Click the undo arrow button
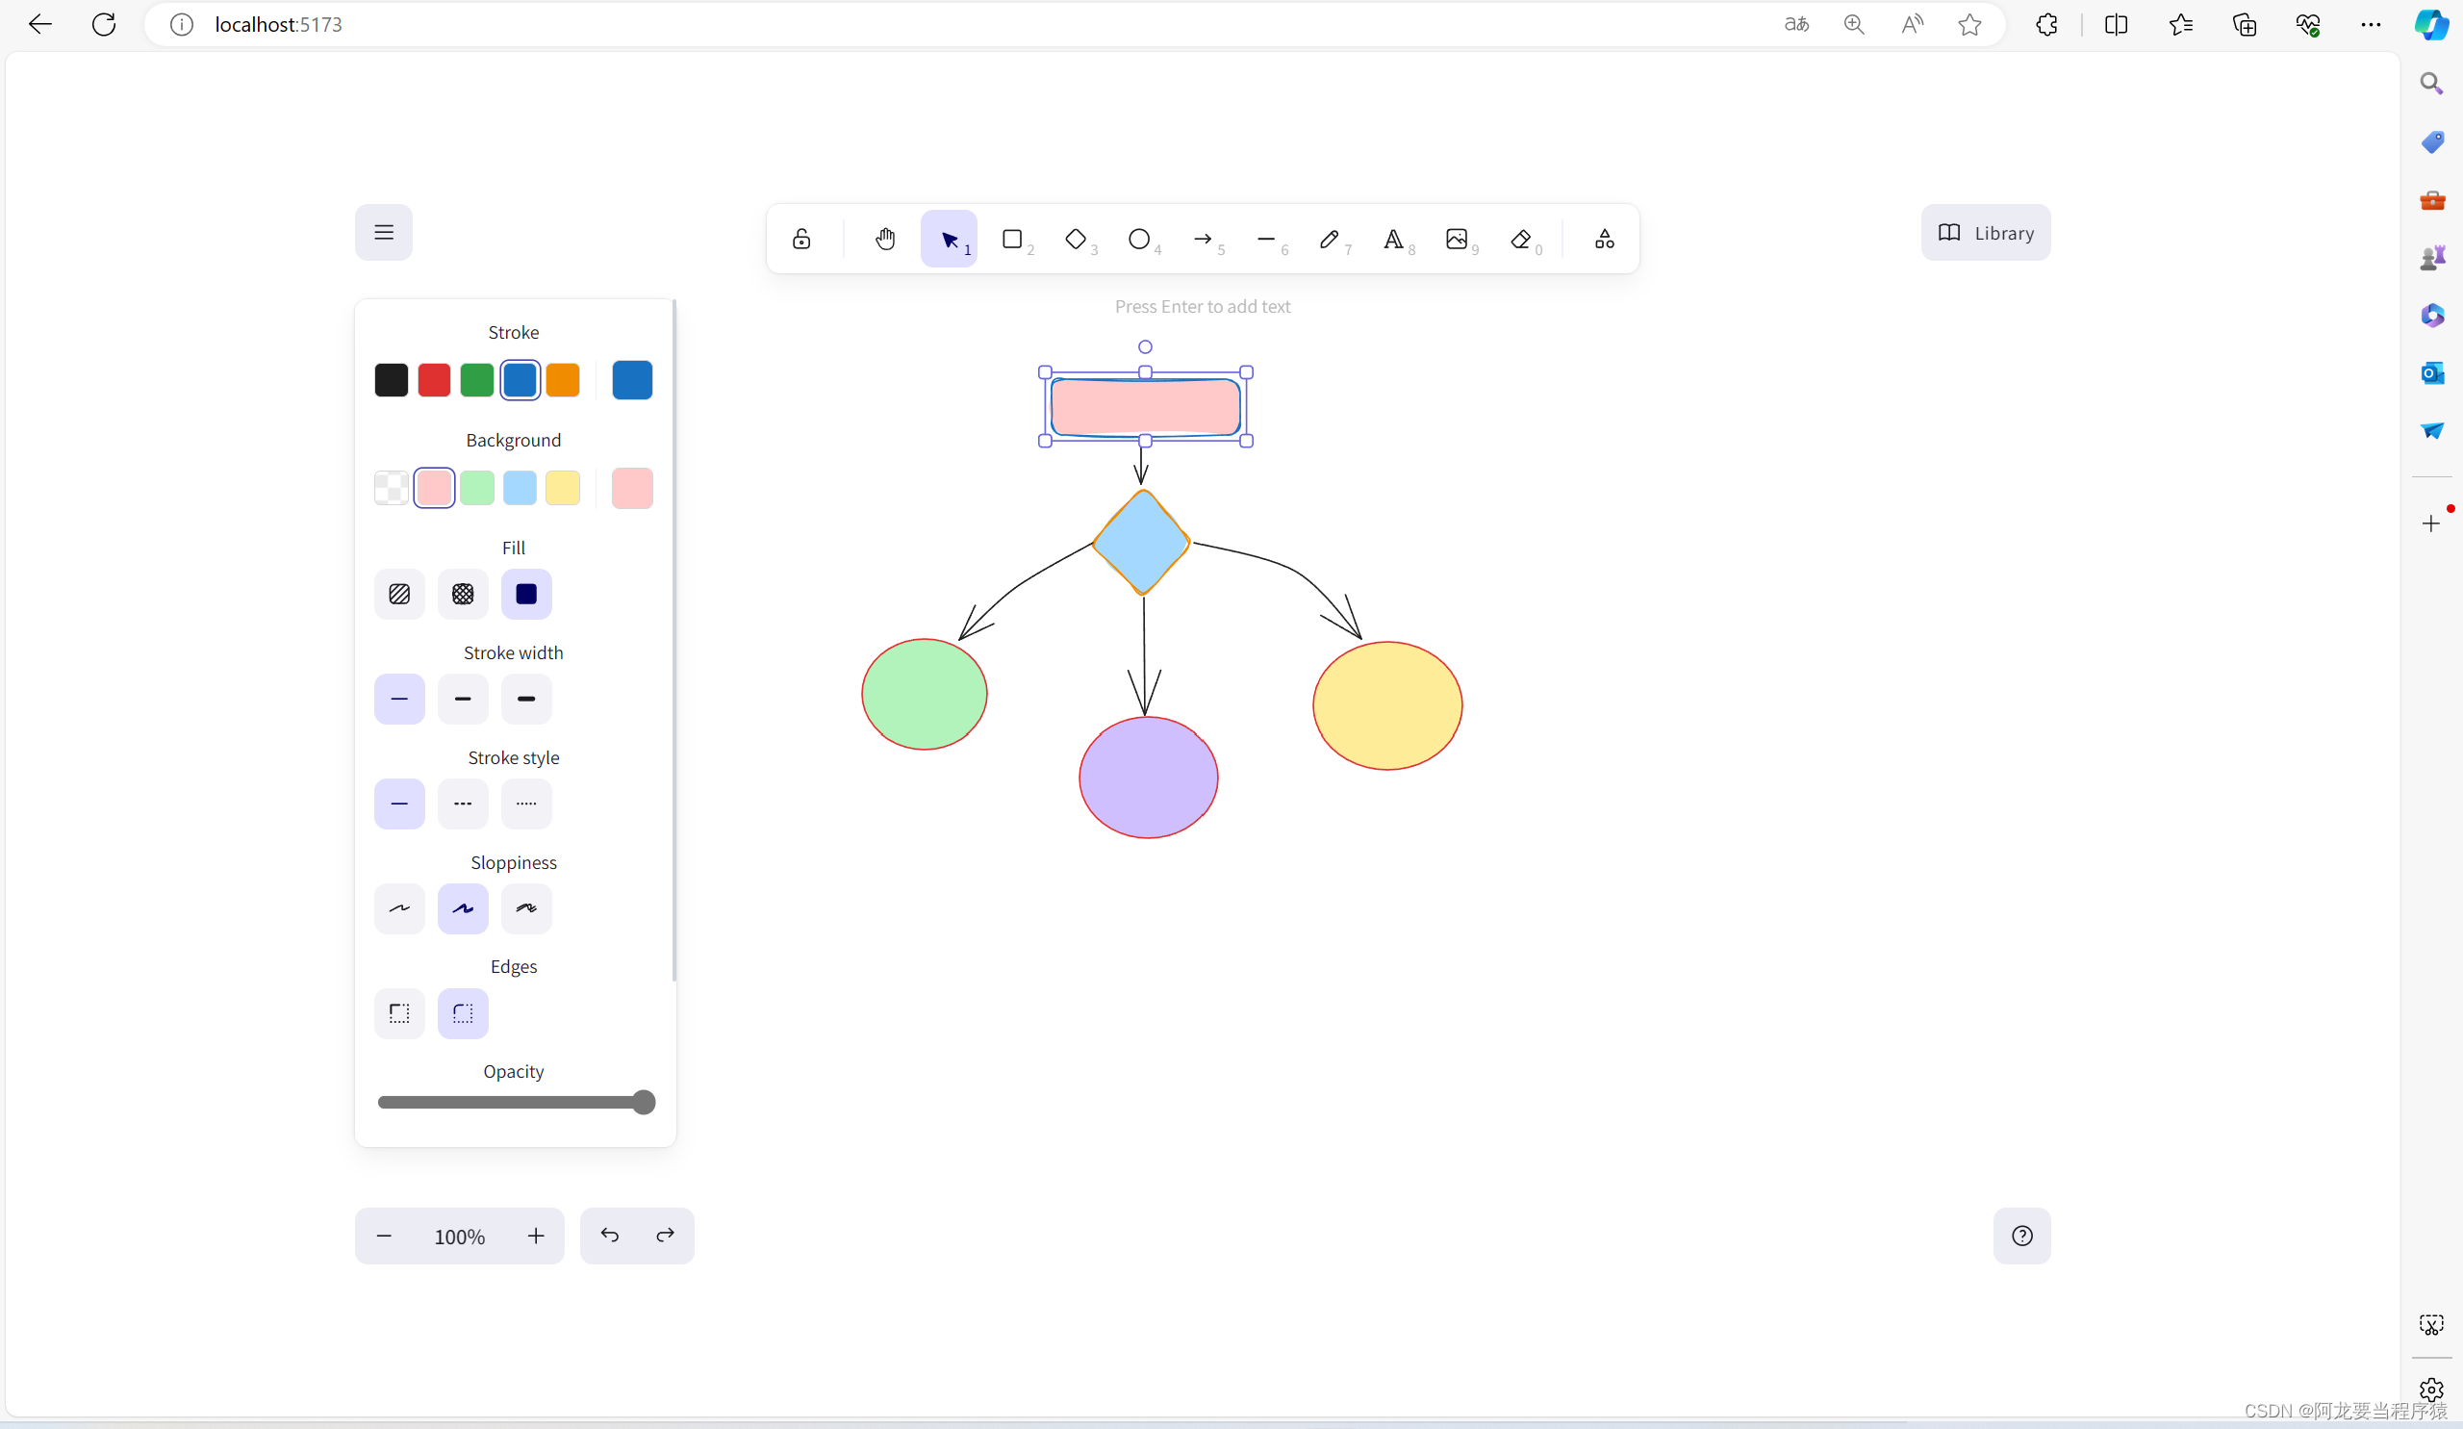Viewport: 2463px width, 1429px height. point(610,1237)
